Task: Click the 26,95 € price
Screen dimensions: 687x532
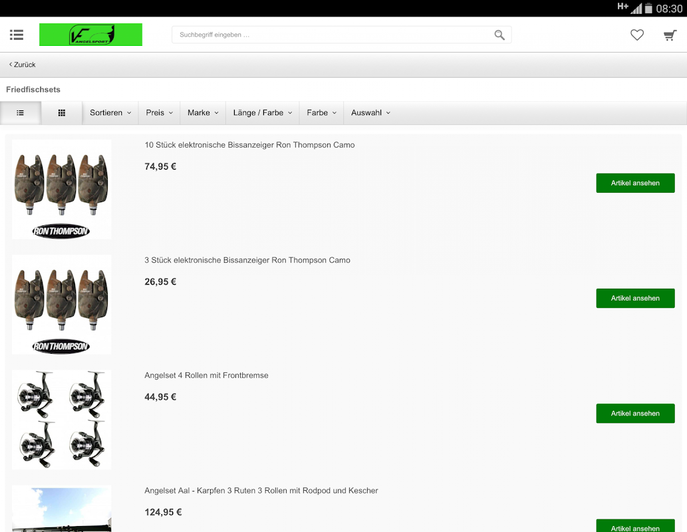Action: point(160,282)
